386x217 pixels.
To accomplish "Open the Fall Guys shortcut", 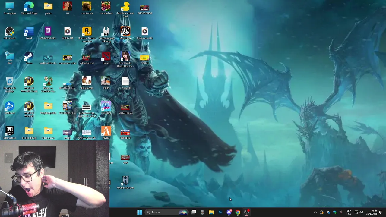I will (x=106, y=108).
